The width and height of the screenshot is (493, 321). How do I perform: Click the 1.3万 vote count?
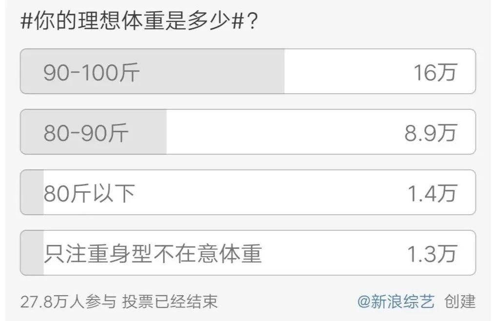[x=432, y=254]
